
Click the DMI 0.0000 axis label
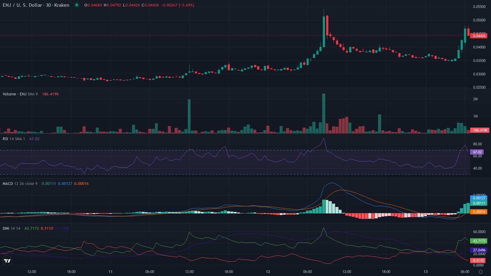(478, 265)
